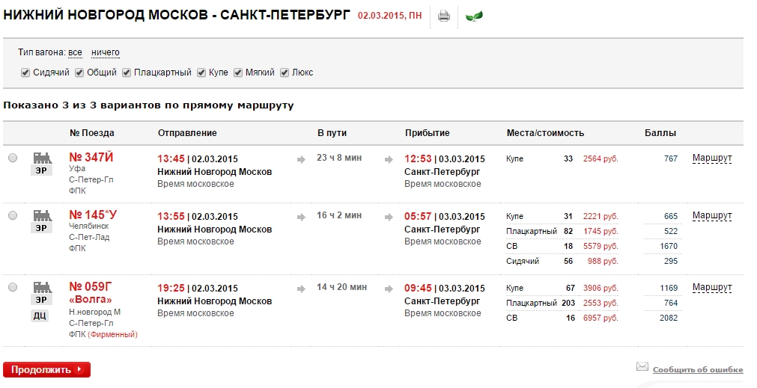Click the envelope icon by Сообщить об ошибке

click(642, 367)
